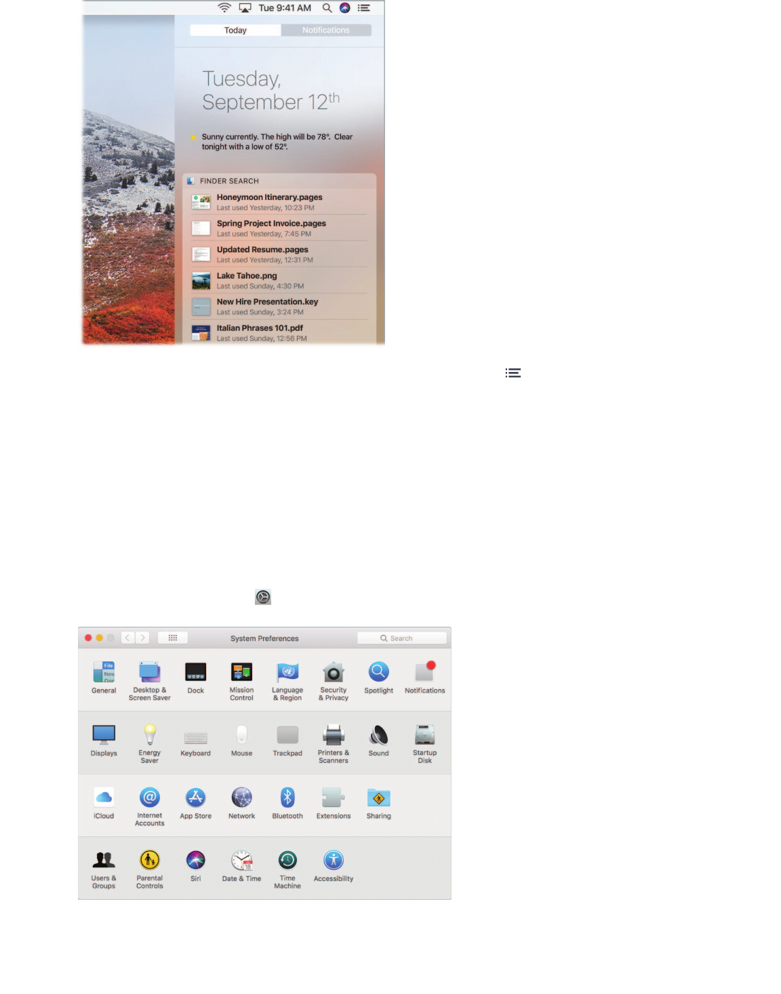This screenshot has width=781, height=994.
Task: Open Lake Tahoe.png result
Action: coord(279,281)
